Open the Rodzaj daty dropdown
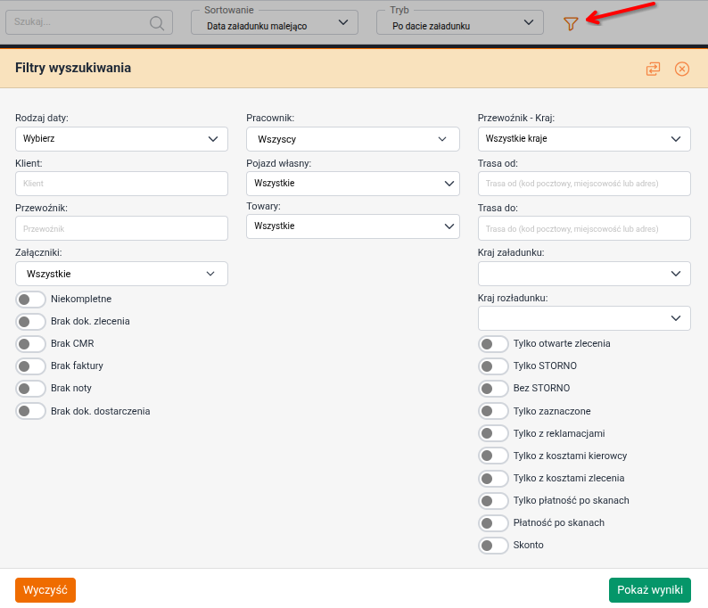Viewport: 708px width, 608px height. [121, 139]
